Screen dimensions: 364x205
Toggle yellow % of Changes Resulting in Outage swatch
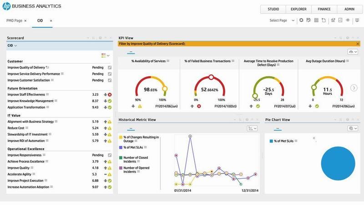pos(121,137)
